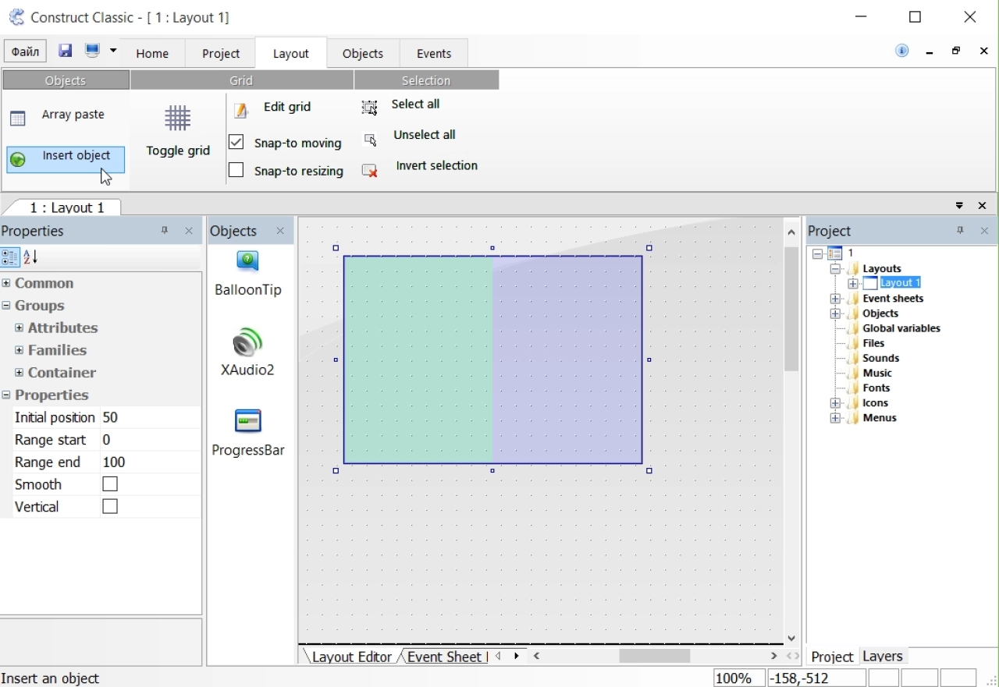Expand the Menus tree node
999x687 pixels.
pyautogui.click(x=834, y=419)
